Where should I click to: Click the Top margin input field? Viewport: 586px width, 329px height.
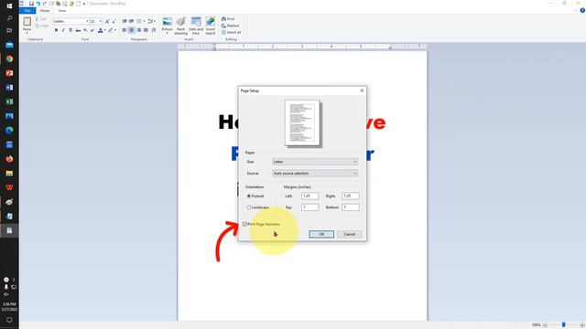[309, 207]
